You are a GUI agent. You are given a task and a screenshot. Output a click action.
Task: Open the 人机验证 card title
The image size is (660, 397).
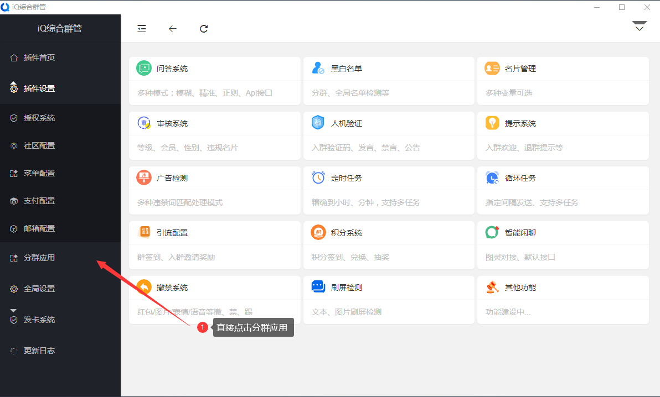click(x=347, y=123)
